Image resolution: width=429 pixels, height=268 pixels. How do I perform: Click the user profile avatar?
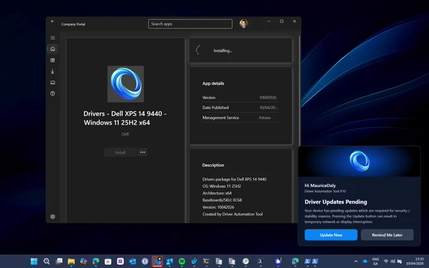[x=244, y=23]
